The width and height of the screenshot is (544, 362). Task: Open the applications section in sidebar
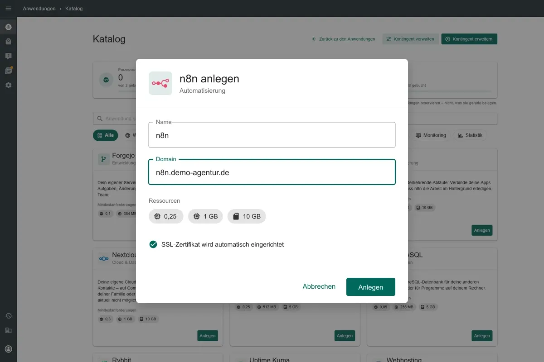pos(8,27)
